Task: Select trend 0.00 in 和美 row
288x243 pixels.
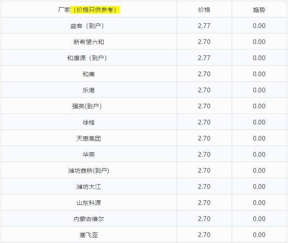Action: point(259,74)
